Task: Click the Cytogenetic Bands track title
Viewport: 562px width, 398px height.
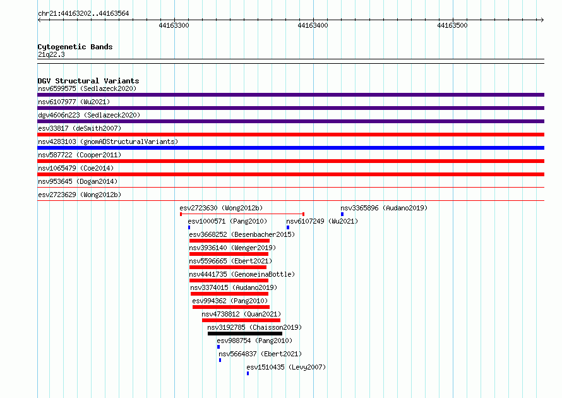Action: (75, 47)
